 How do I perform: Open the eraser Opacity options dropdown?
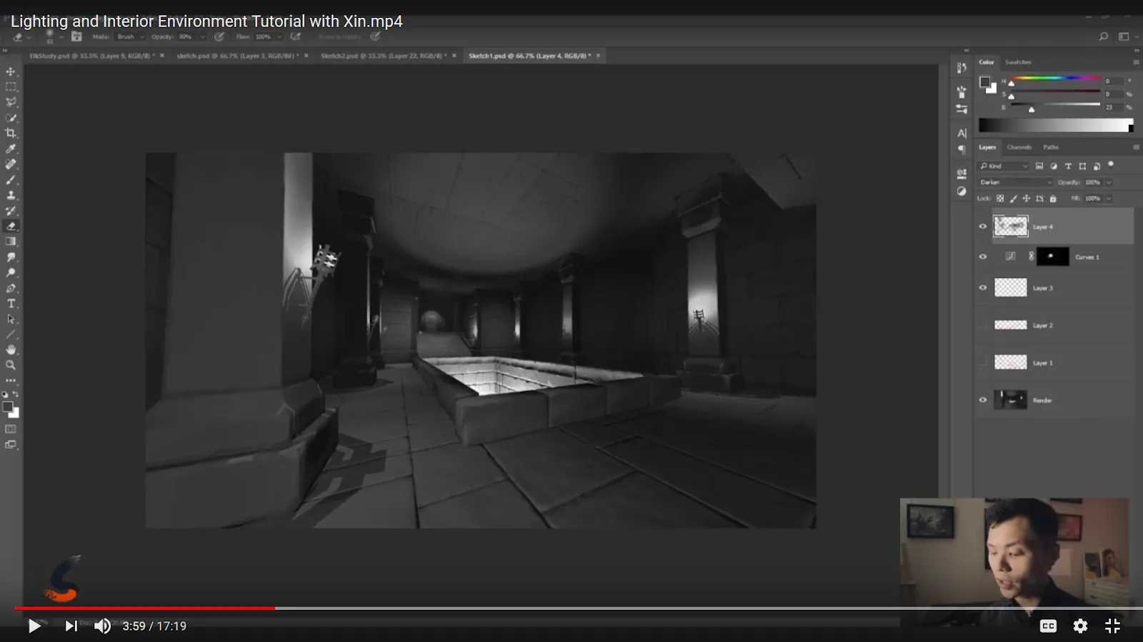point(203,36)
